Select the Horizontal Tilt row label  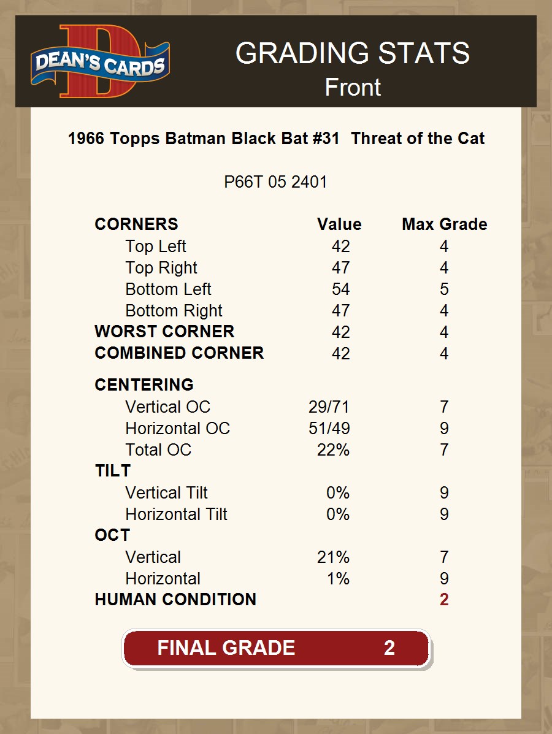(176, 514)
